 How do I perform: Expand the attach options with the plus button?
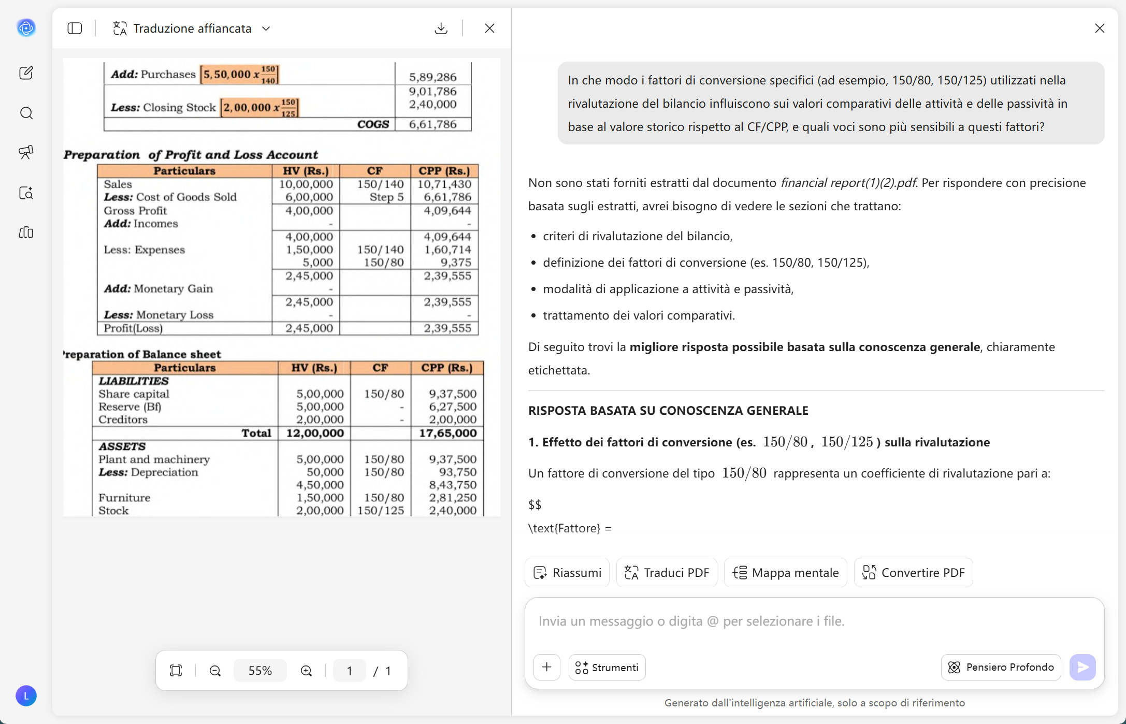[546, 667]
